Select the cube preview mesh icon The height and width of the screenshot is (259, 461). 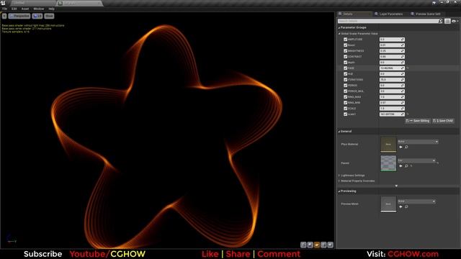[323, 245]
